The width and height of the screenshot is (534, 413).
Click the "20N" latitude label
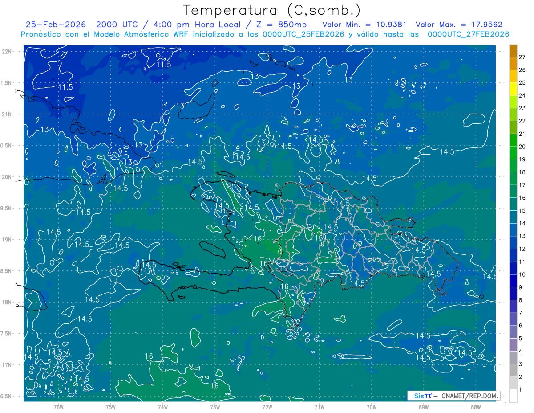(7, 177)
